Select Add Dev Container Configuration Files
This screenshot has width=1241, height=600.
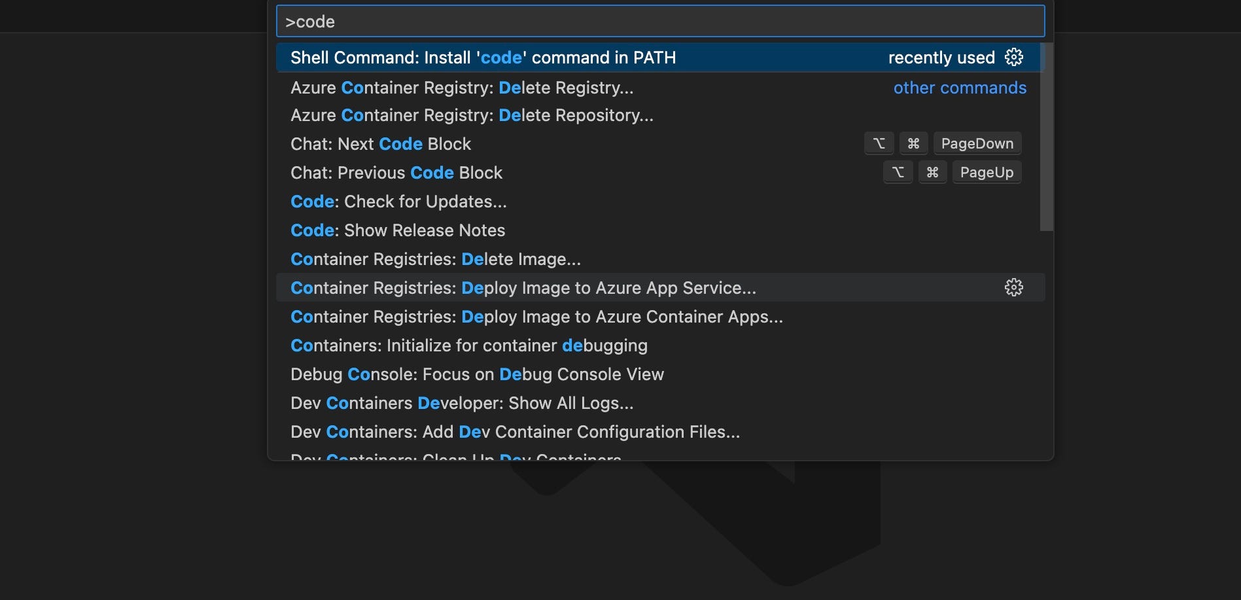(515, 432)
